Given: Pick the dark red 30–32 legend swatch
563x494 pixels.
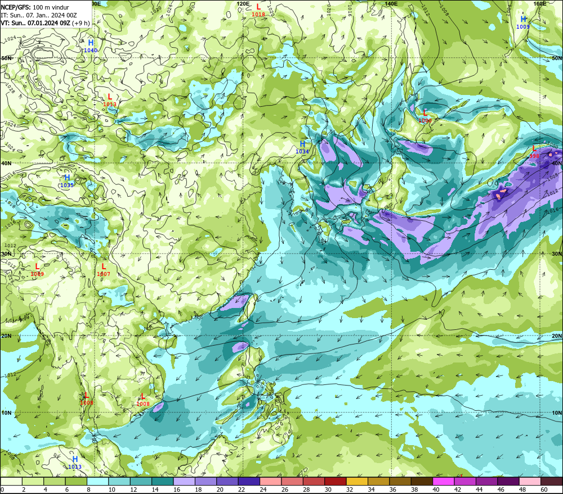Looking at the screenshot, I should pos(336,481).
